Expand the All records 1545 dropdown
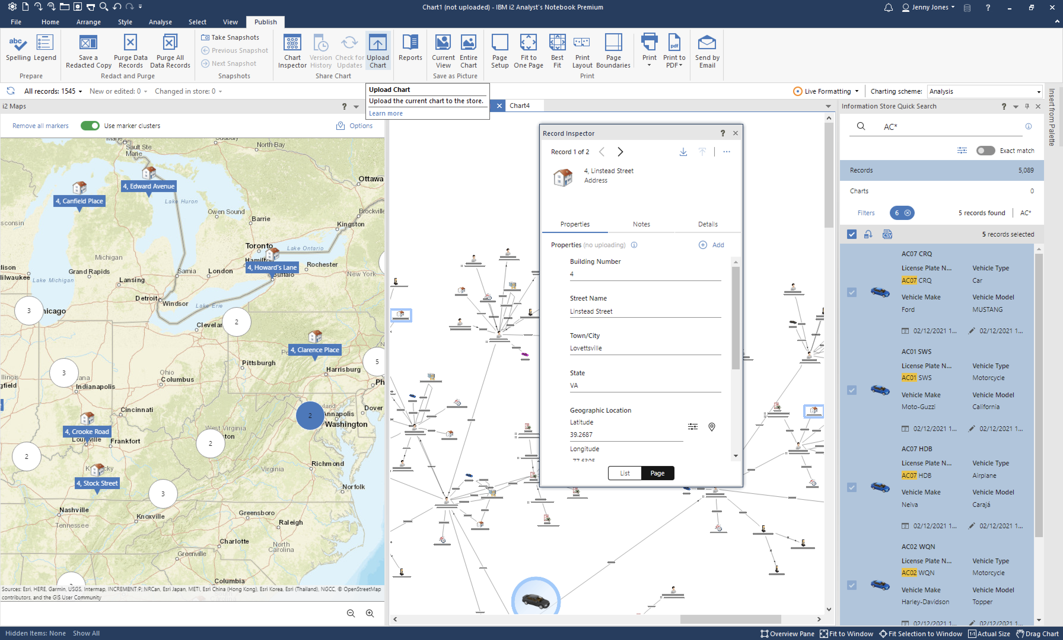 pos(80,91)
